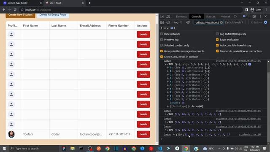Uncheck Show CORS errors in console
The image size is (270, 152).
[x=162, y=57]
